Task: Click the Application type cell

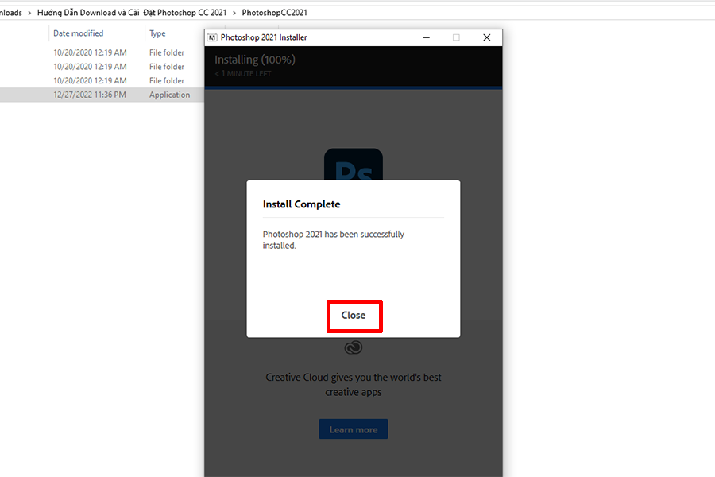Action: (x=170, y=95)
